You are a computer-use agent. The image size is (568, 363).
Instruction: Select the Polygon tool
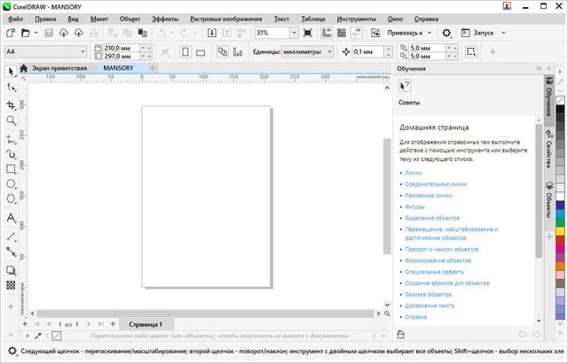click(x=11, y=200)
